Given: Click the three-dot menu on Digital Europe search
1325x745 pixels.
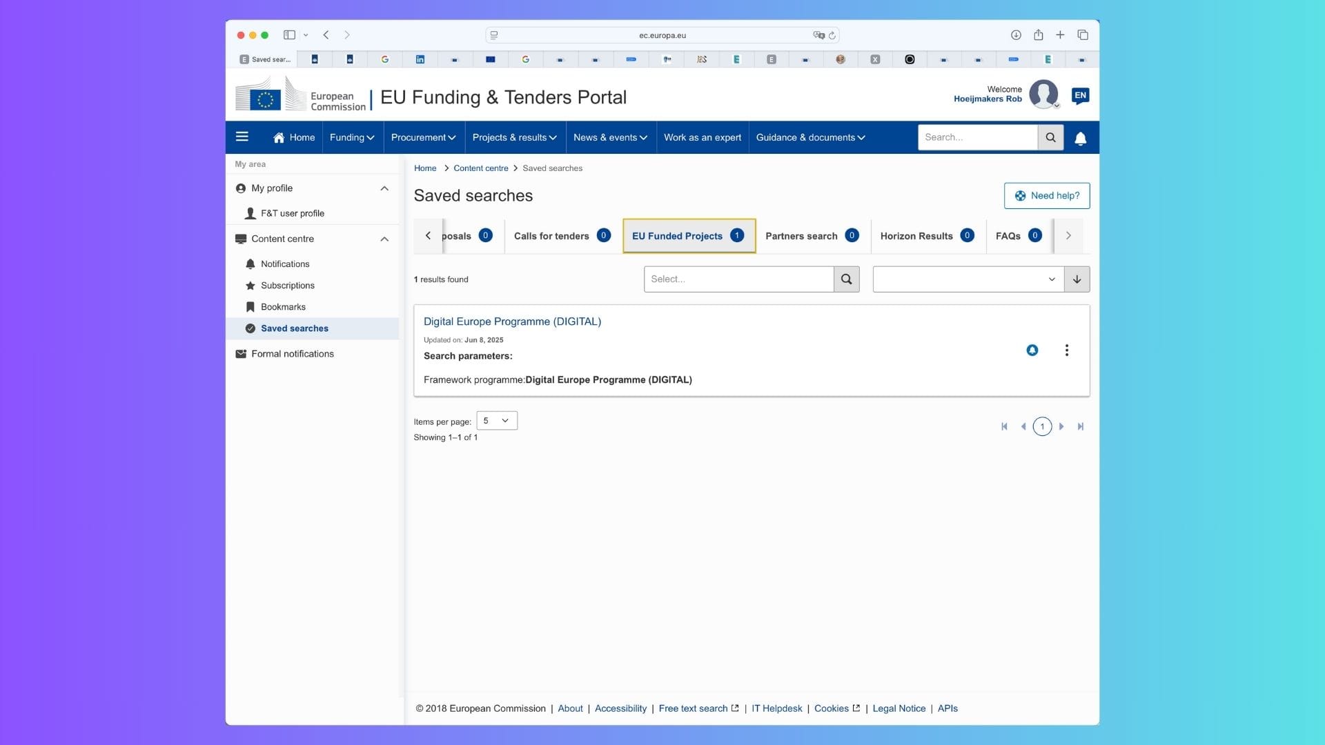Looking at the screenshot, I should 1066,350.
